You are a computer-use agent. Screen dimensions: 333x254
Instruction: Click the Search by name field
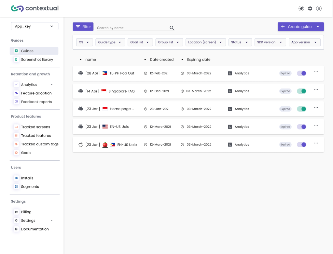click(132, 28)
